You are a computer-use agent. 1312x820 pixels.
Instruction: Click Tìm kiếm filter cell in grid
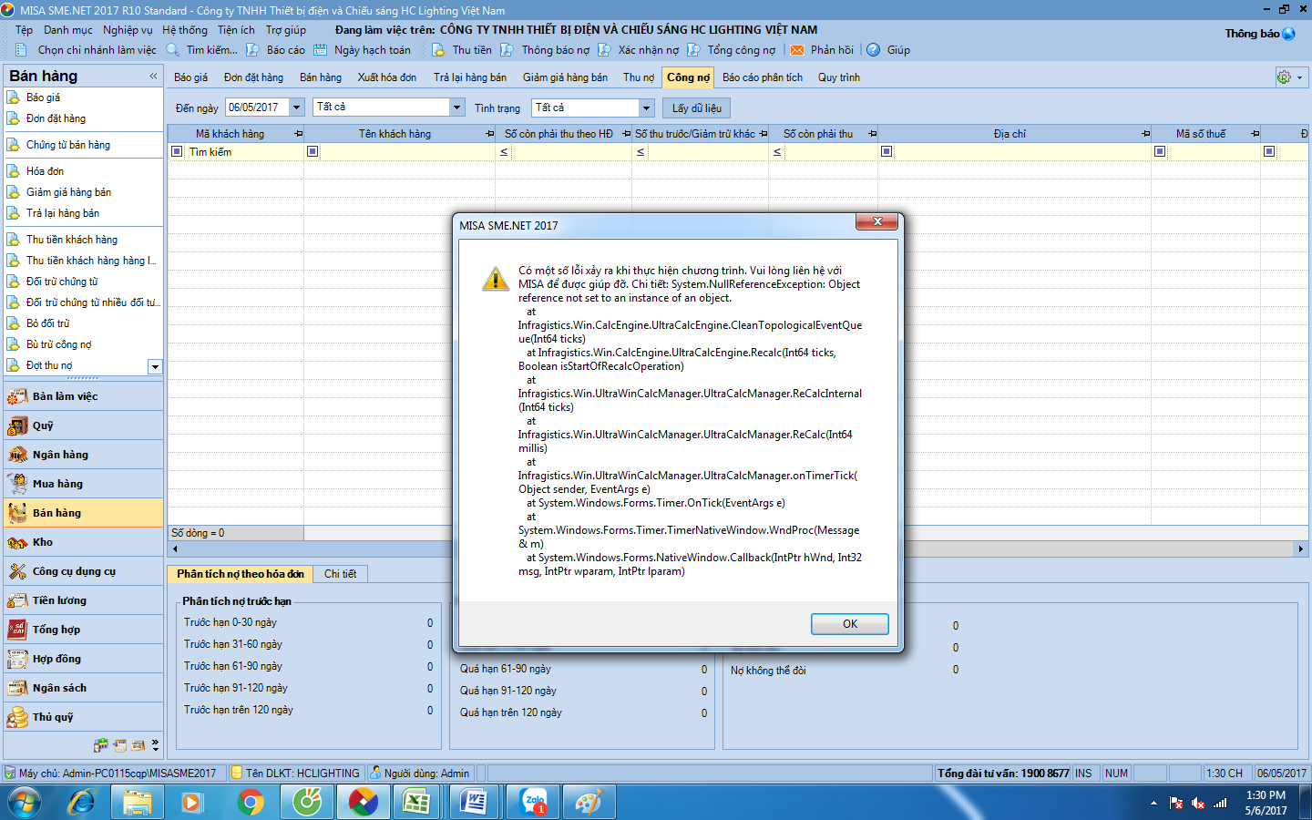(x=244, y=152)
